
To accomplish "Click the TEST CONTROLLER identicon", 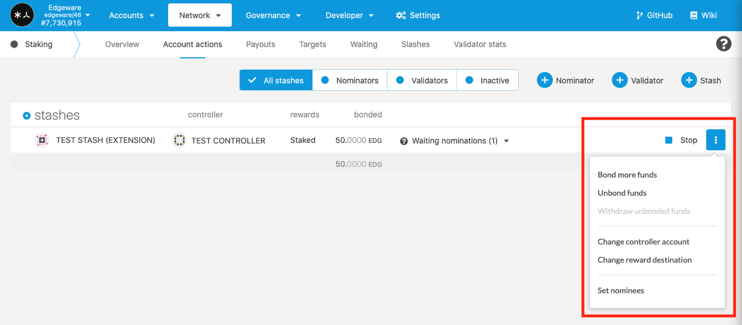I will [180, 140].
